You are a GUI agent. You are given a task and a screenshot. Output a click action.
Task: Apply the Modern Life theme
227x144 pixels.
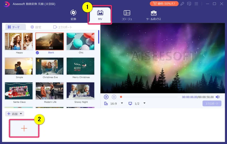pyautogui.click(x=49, y=91)
